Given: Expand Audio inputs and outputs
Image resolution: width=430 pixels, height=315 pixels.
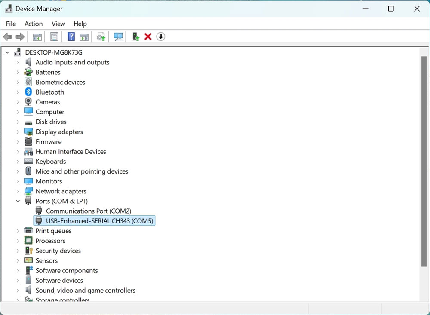Looking at the screenshot, I should (x=18, y=62).
